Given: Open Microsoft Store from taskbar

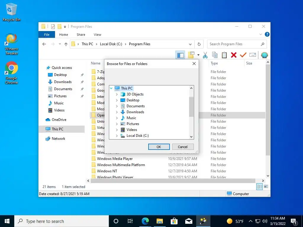Looking at the screenshot, I should tap(174, 221).
